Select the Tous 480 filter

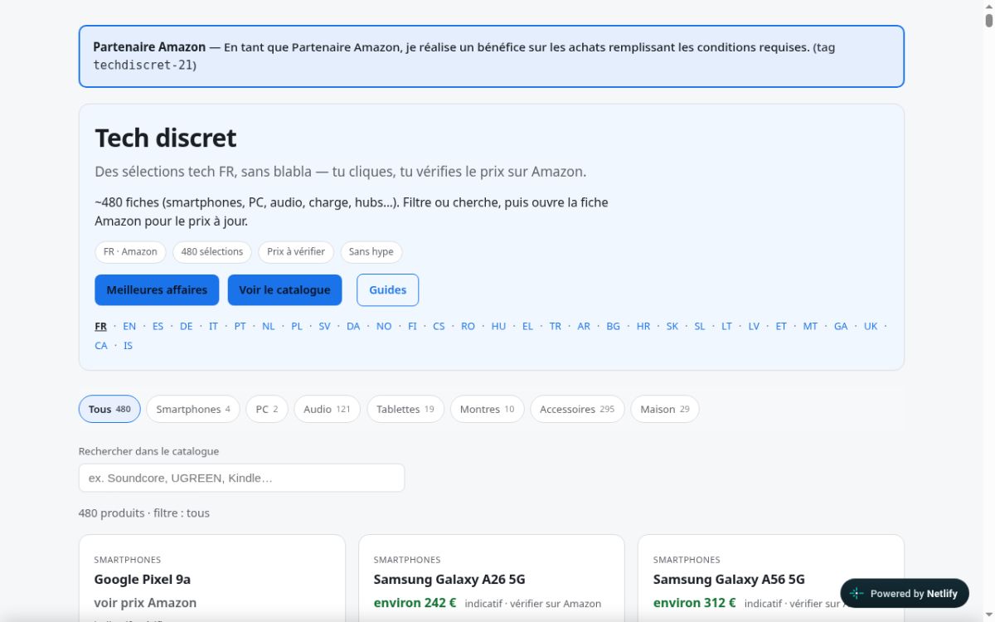tap(109, 409)
